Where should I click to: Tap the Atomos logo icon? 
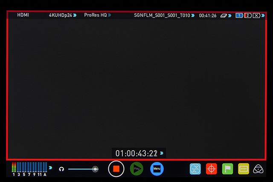pos(258,169)
